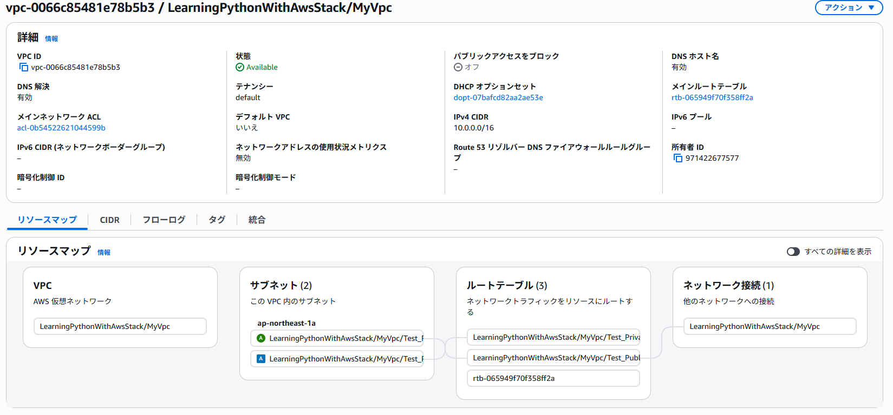
Task: Click the green Available status icon
Action: (240, 67)
